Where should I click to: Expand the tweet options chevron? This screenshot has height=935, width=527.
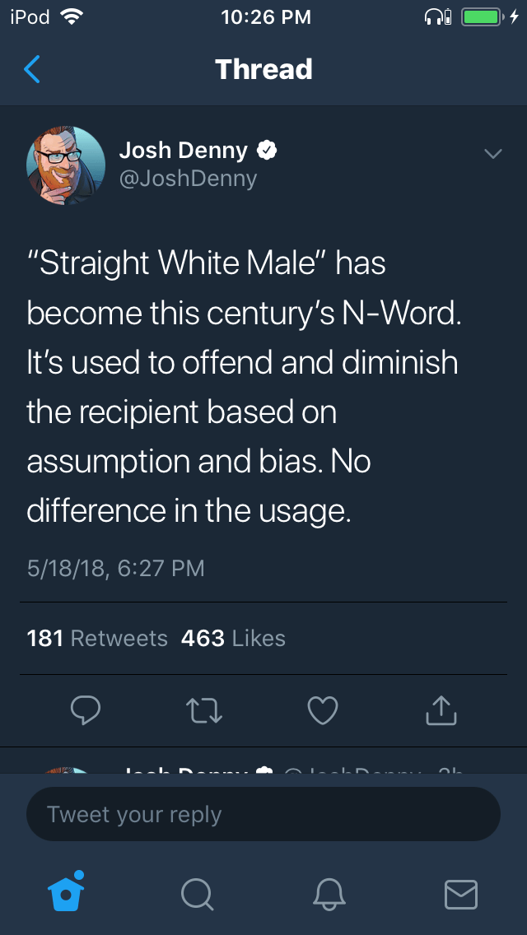[492, 154]
